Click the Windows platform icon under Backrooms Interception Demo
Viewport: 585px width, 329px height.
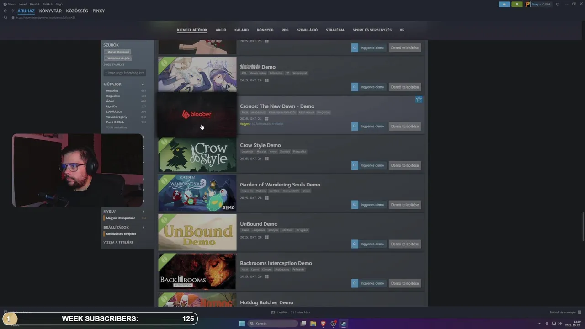(267, 276)
